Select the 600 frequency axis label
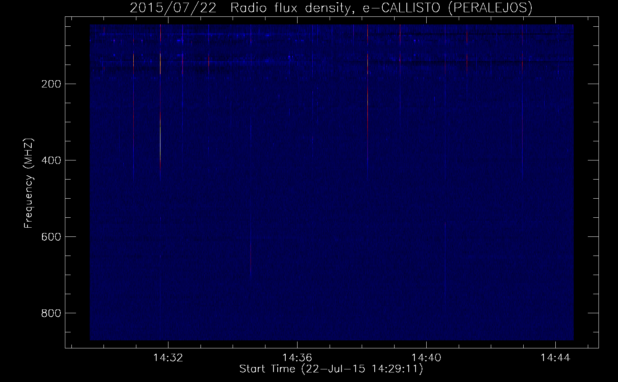Image resolution: width=618 pixels, height=382 pixels. tap(51, 237)
